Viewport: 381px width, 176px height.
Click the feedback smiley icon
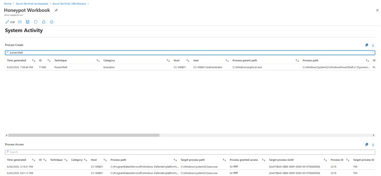(52, 22)
